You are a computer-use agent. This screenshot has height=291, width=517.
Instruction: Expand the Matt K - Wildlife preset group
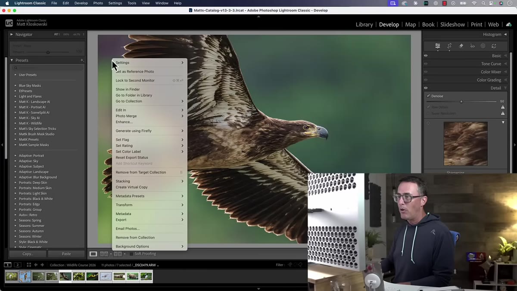[16, 123]
